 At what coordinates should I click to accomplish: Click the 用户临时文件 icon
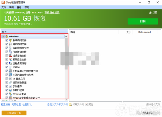10,44
